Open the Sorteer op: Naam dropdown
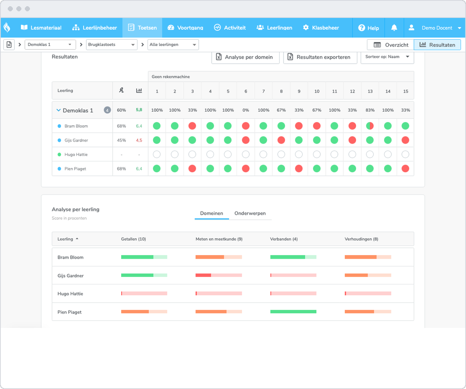 [387, 57]
